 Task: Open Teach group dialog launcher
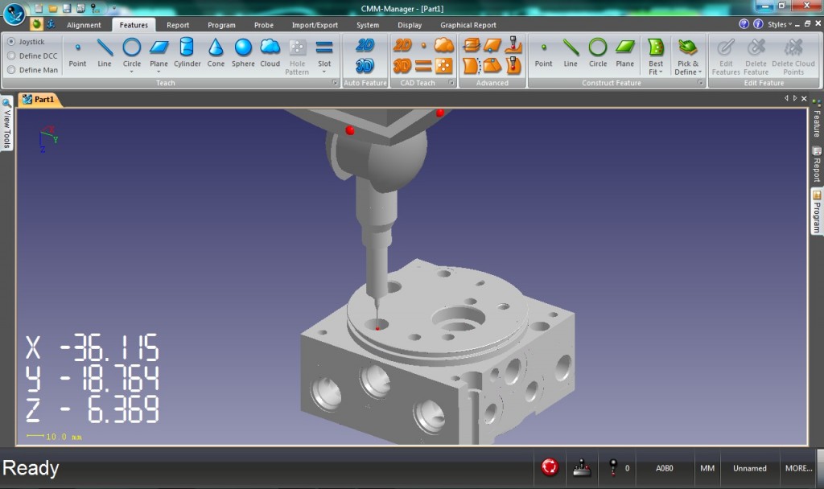335,83
